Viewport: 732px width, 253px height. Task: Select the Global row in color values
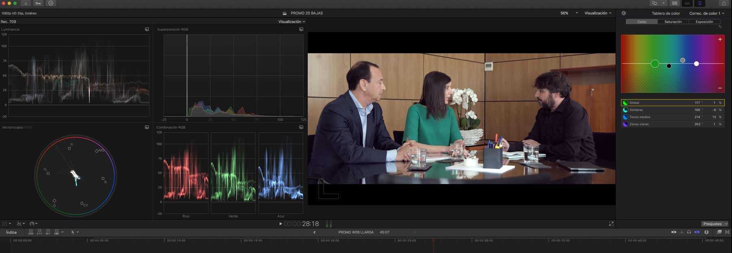click(673, 103)
